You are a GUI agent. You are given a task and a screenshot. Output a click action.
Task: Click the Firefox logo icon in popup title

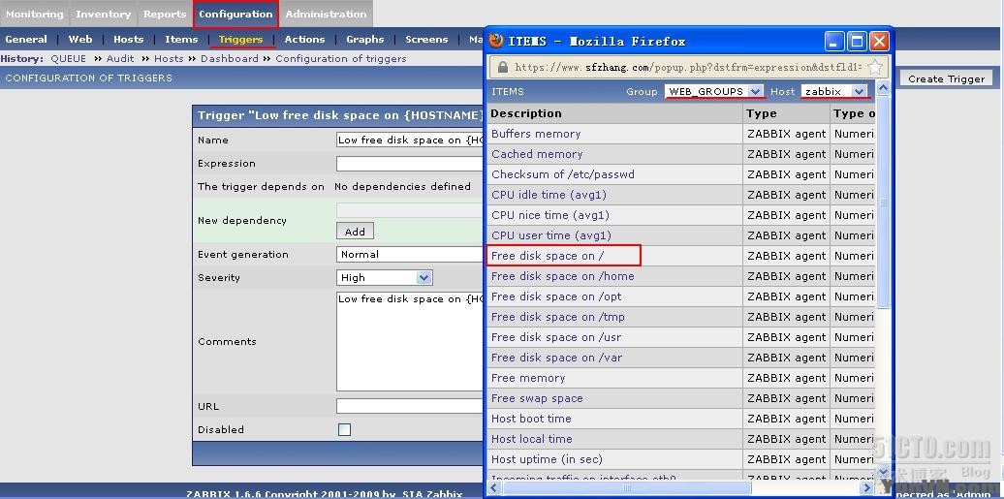[496, 41]
